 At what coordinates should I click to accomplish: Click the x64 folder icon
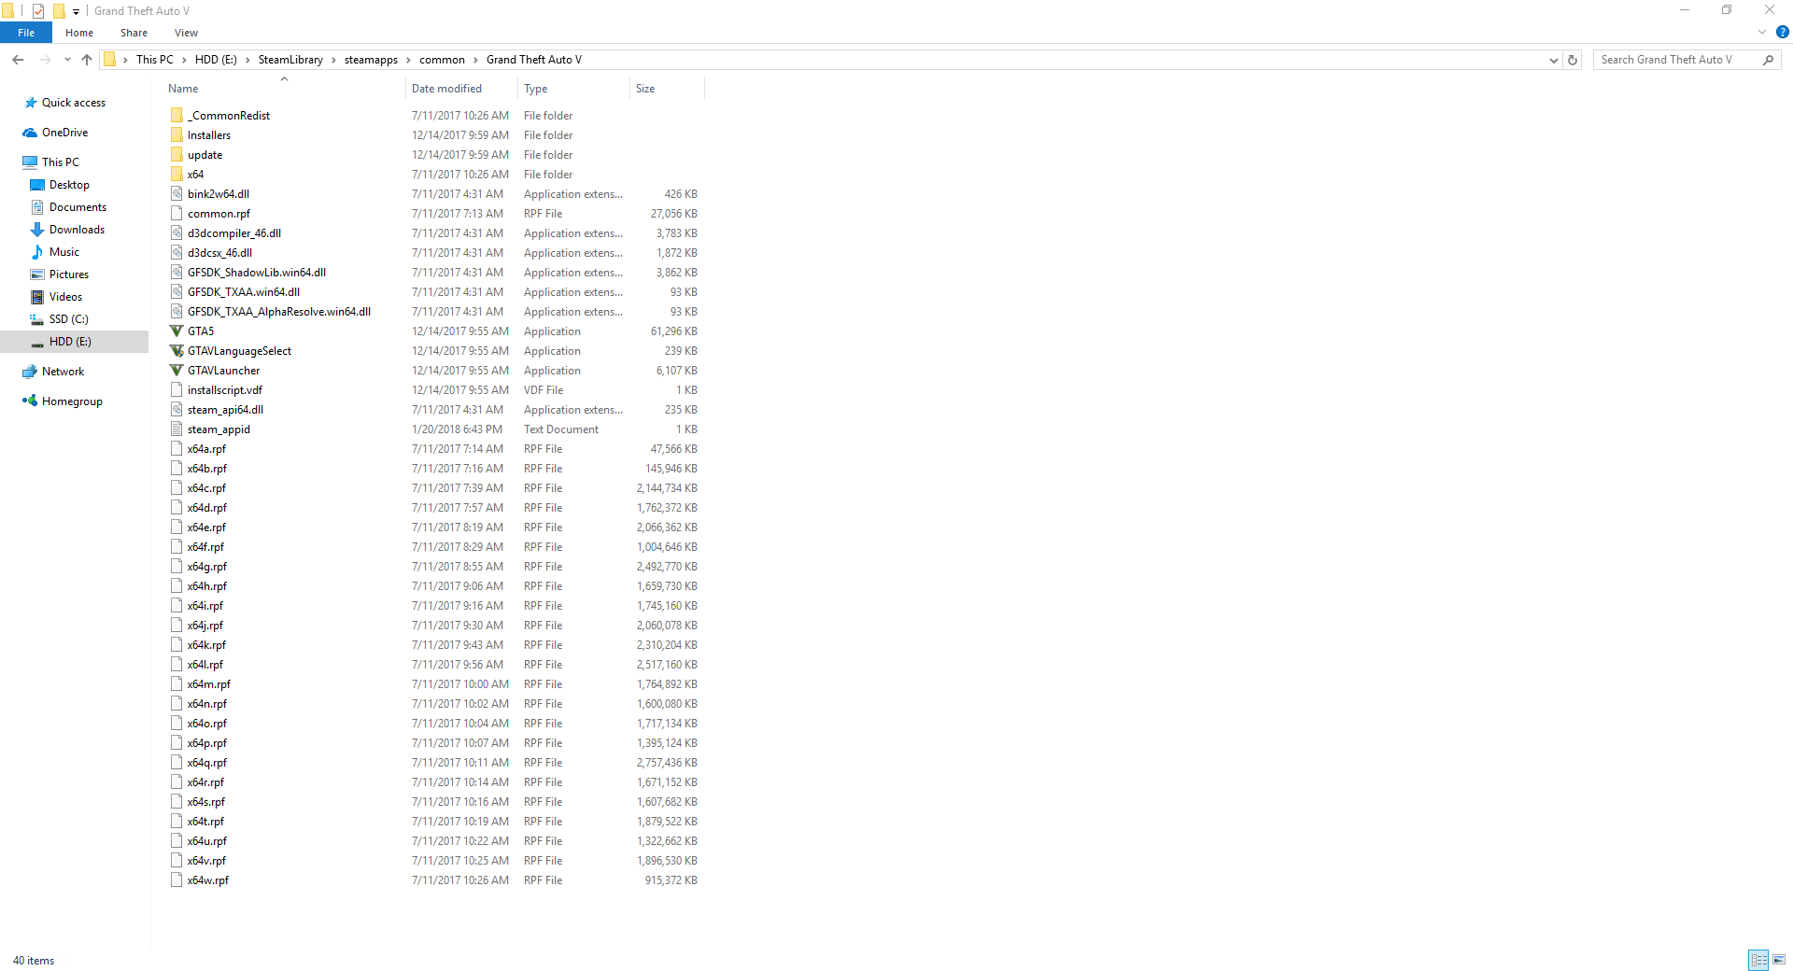pyautogui.click(x=176, y=175)
